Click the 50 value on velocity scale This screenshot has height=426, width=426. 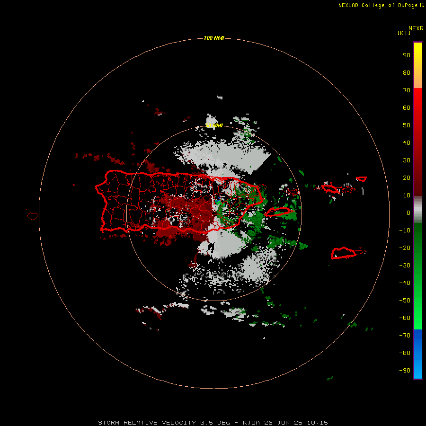(407, 125)
